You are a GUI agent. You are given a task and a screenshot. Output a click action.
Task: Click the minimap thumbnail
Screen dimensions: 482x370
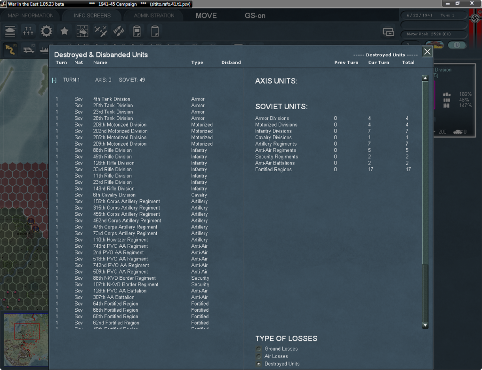26,340
